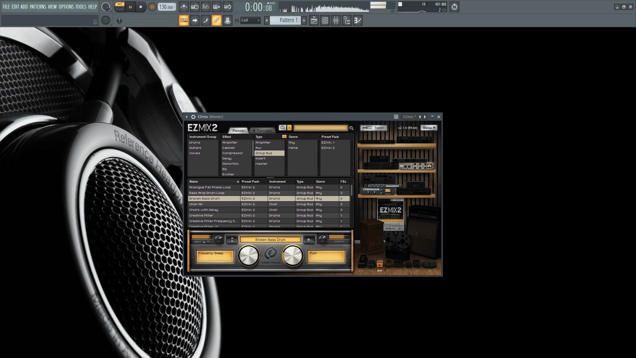Open the Piano roll icon
636x358 pixels.
coord(358,21)
